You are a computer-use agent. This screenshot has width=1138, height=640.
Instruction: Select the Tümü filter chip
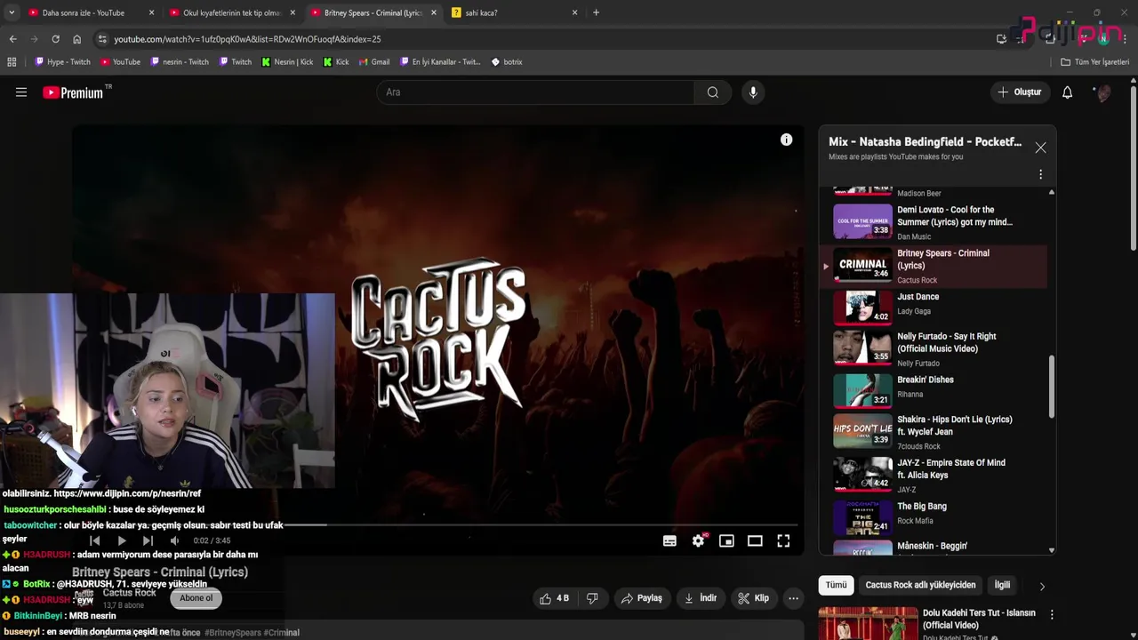837,585
